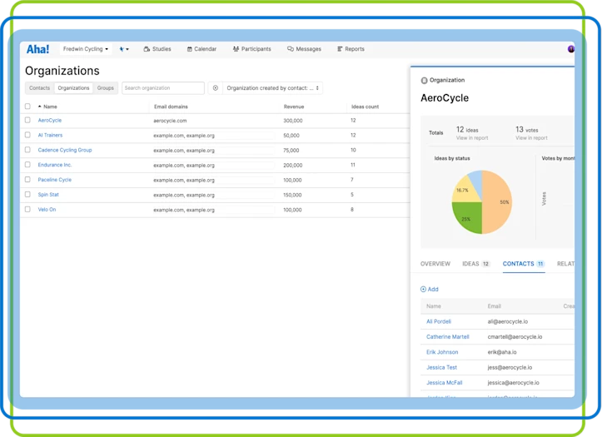The image size is (602, 437).
Task: Click the filter icon beside the search field
Action: click(216, 88)
